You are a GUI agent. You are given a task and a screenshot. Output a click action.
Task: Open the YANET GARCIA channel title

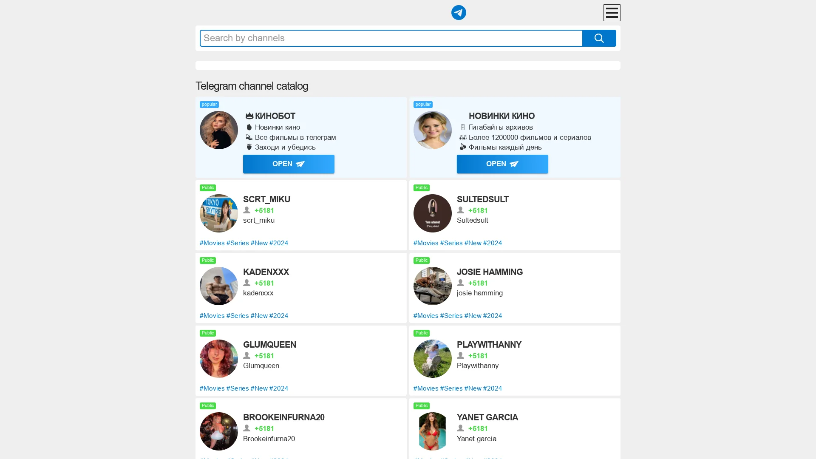pos(487,417)
